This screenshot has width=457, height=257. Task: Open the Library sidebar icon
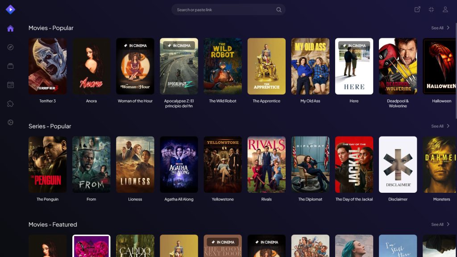point(11,66)
